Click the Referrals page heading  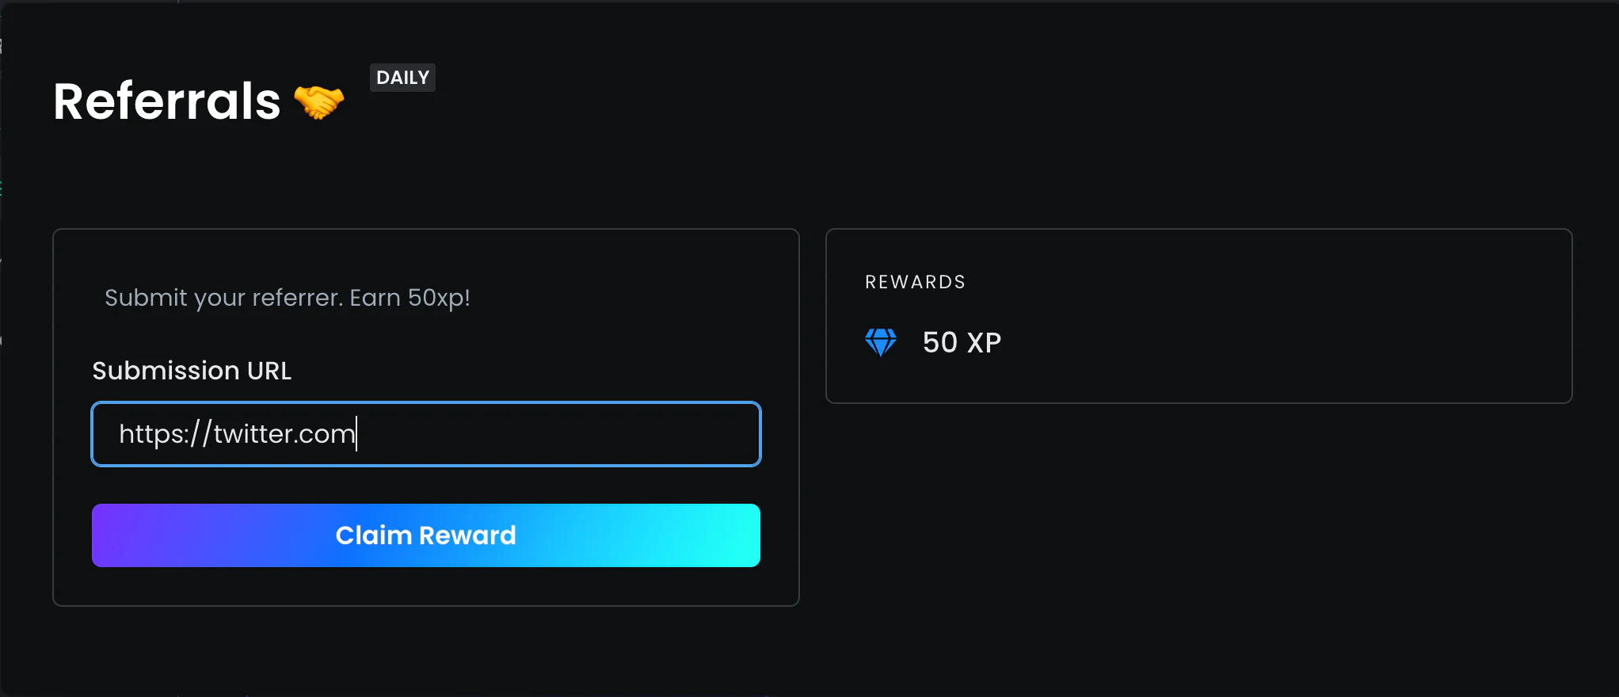(x=167, y=101)
